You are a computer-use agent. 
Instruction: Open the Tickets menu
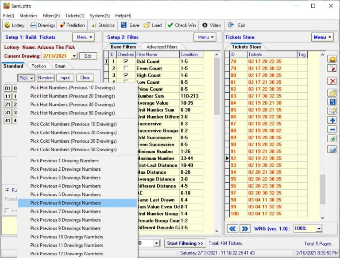point(75,16)
